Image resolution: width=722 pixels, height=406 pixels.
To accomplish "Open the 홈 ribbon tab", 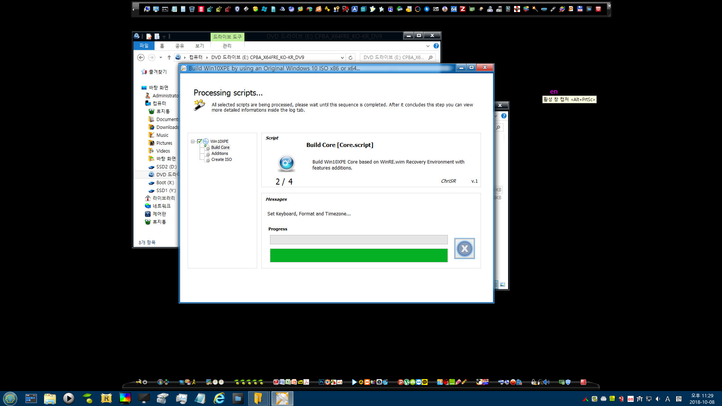I will click(162, 46).
